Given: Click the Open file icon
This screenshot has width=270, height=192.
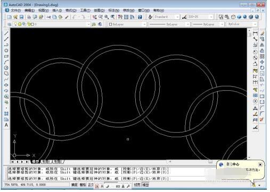Looking at the screenshot, I should tap(15, 17).
